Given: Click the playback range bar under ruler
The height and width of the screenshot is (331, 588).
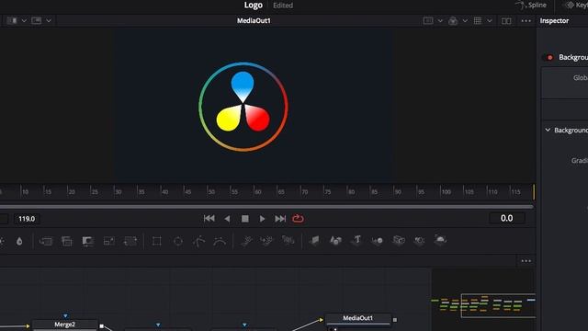Looking at the screenshot, I should pos(266,206).
